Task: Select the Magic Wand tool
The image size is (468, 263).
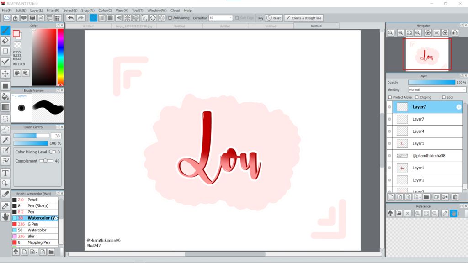Action: 5,140
